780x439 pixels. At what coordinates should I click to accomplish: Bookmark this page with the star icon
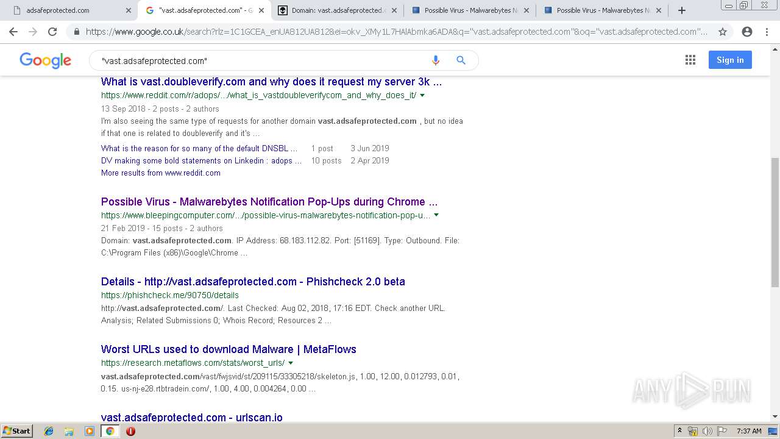pos(723,32)
